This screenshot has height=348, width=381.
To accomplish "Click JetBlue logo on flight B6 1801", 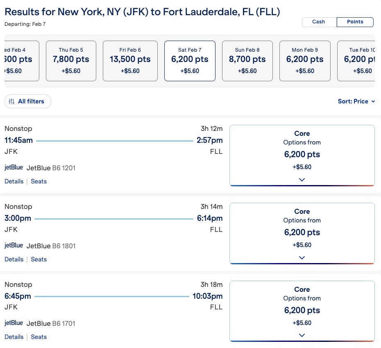I will coord(14,245).
